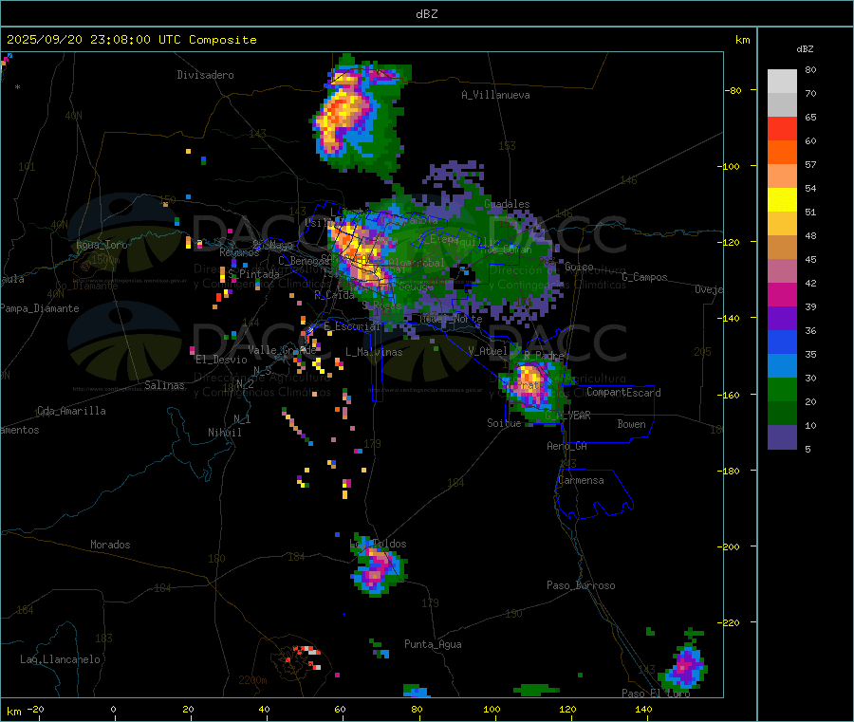The width and height of the screenshot is (854, 722).
Task: Click the Soitue place label
Action: (x=504, y=423)
